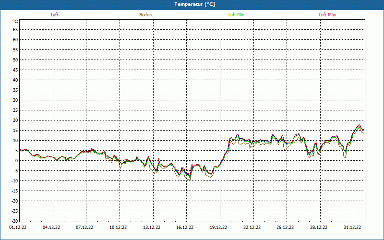The width and height of the screenshot is (384, 240).
Task: Click the 25.12.22 date label
Action: (285, 227)
